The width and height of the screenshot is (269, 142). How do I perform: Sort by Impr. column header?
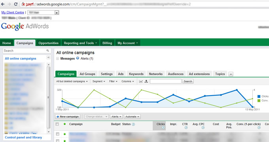pyautogui.click(x=173, y=124)
